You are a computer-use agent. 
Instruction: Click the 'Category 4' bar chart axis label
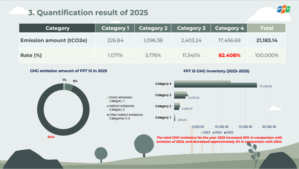point(163,84)
